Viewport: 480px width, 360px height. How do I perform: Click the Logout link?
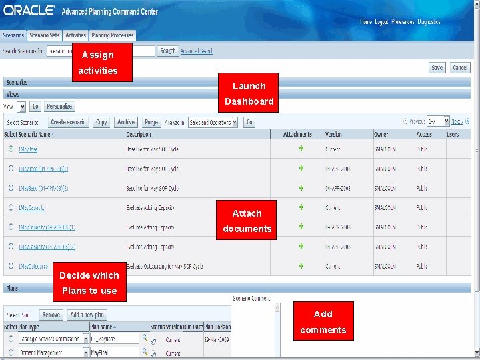[381, 22]
